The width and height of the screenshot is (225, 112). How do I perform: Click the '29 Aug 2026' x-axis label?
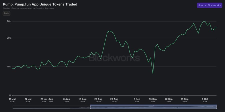coord(114,100)
